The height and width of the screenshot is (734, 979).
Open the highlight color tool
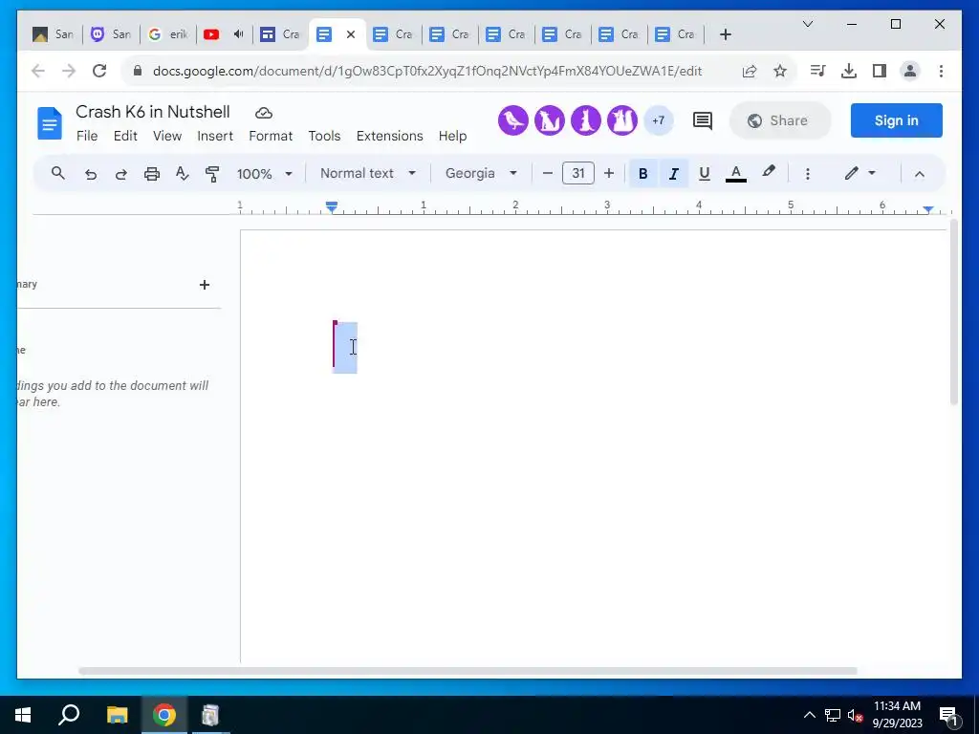point(769,172)
